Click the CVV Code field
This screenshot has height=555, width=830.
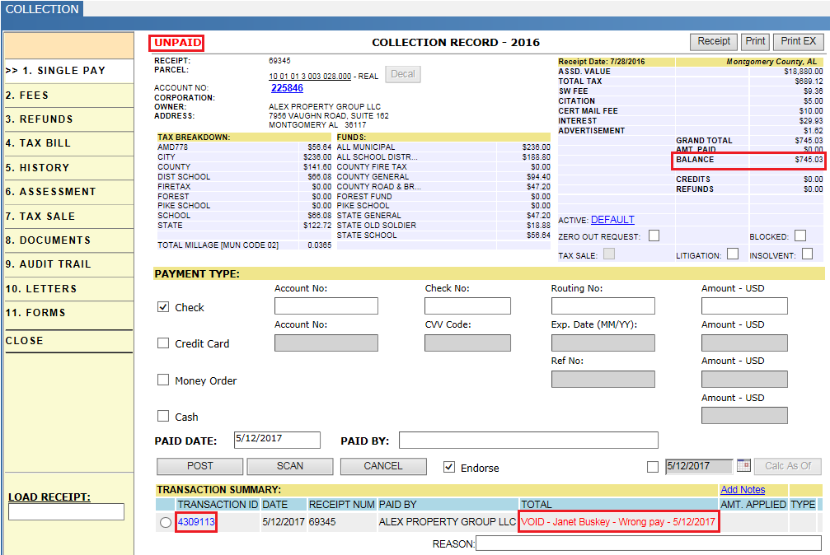pos(467,343)
